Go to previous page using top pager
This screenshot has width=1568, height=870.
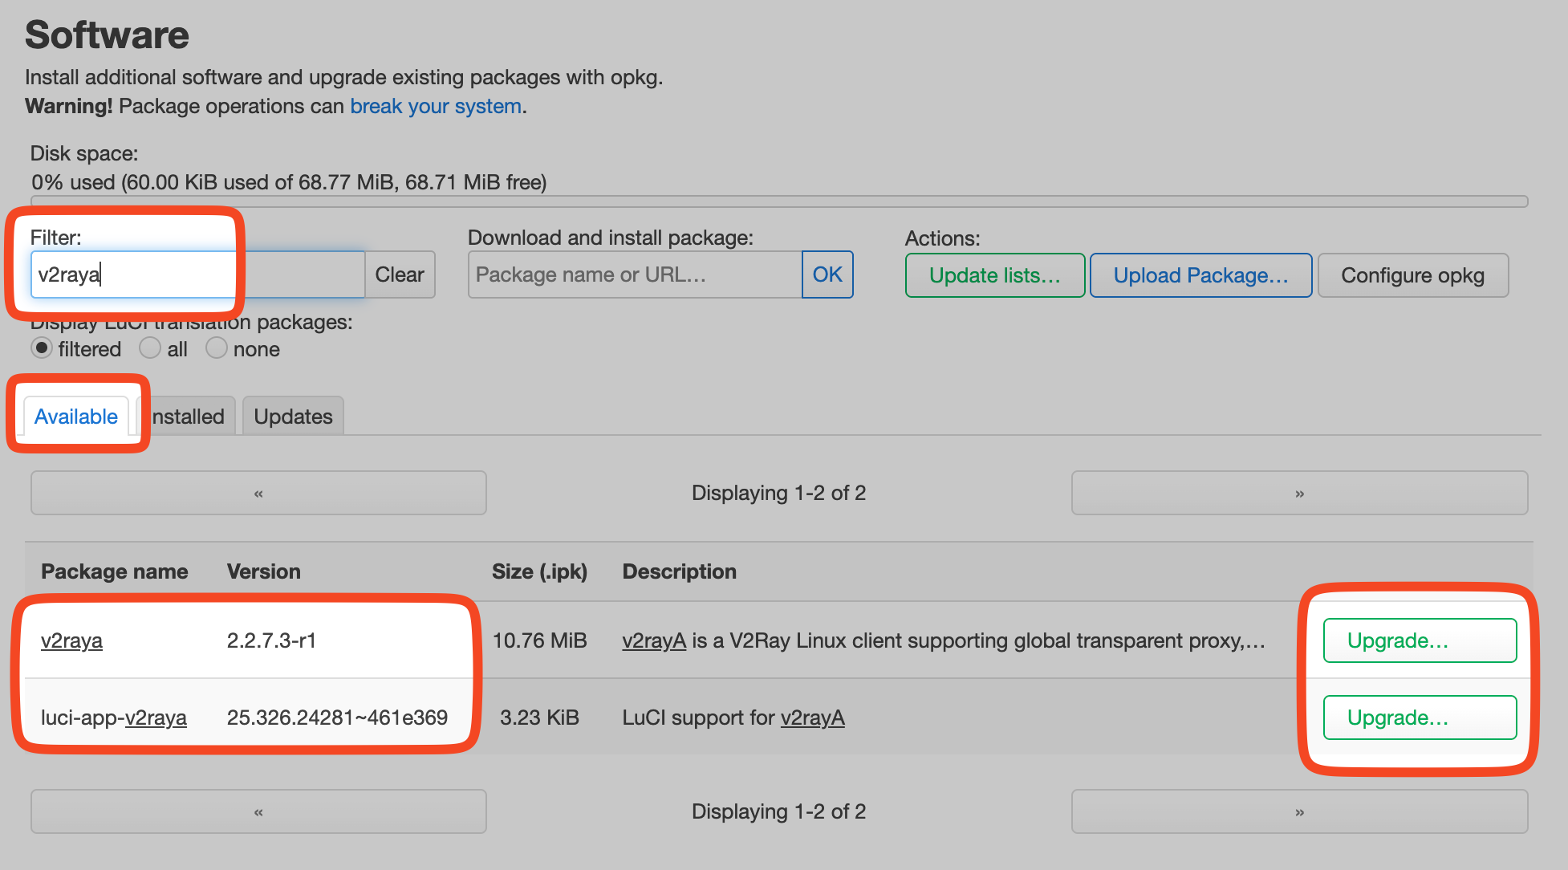pyautogui.click(x=258, y=493)
